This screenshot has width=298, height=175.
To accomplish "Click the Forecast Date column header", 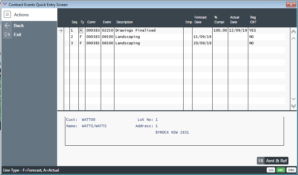I will click(x=200, y=19).
